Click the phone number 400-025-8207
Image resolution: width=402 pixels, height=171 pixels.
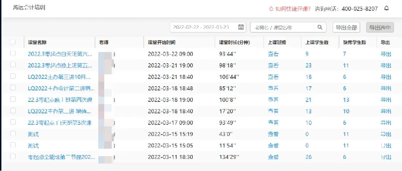click(x=360, y=9)
